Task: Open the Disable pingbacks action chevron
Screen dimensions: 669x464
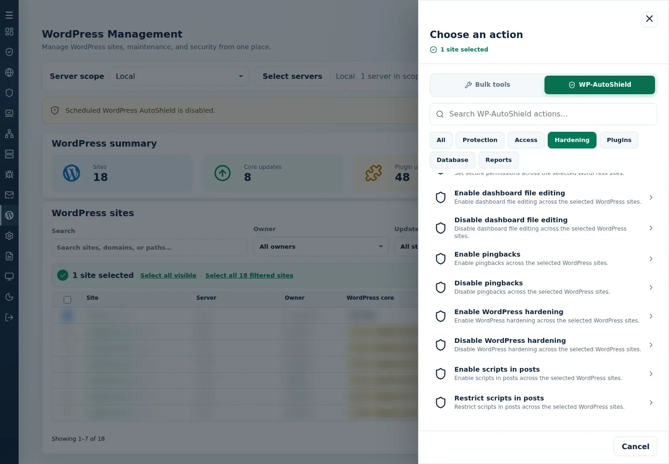Action: pyautogui.click(x=651, y=288)
